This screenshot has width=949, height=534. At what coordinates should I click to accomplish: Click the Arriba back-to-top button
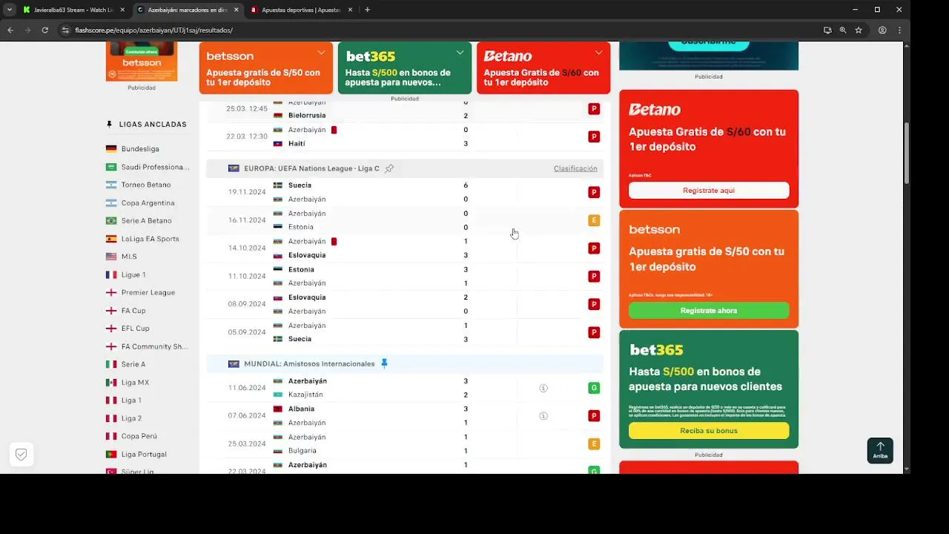click(880, 450)
